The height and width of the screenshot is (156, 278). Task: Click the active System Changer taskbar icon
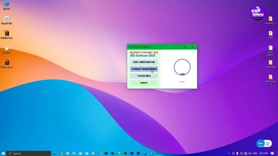pos(157,153)
